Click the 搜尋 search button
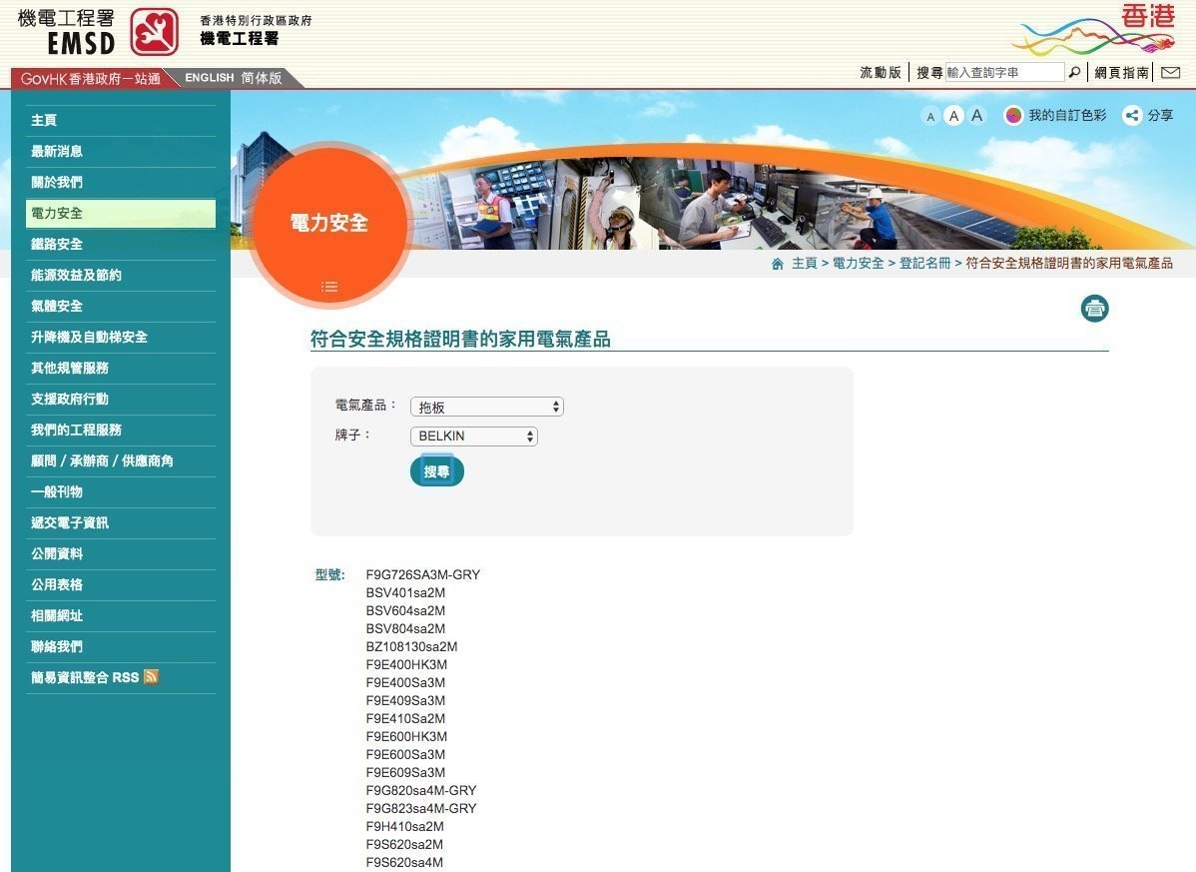Viewport: 1196px width, 872px height. click(436, 470)
